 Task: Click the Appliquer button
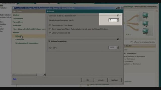(x=115, y=80)
